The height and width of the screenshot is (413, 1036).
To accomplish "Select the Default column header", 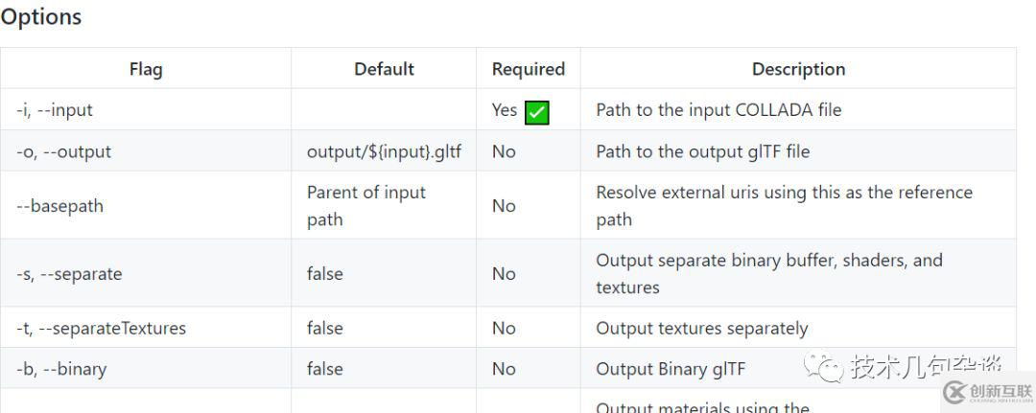I will [384, 69].
